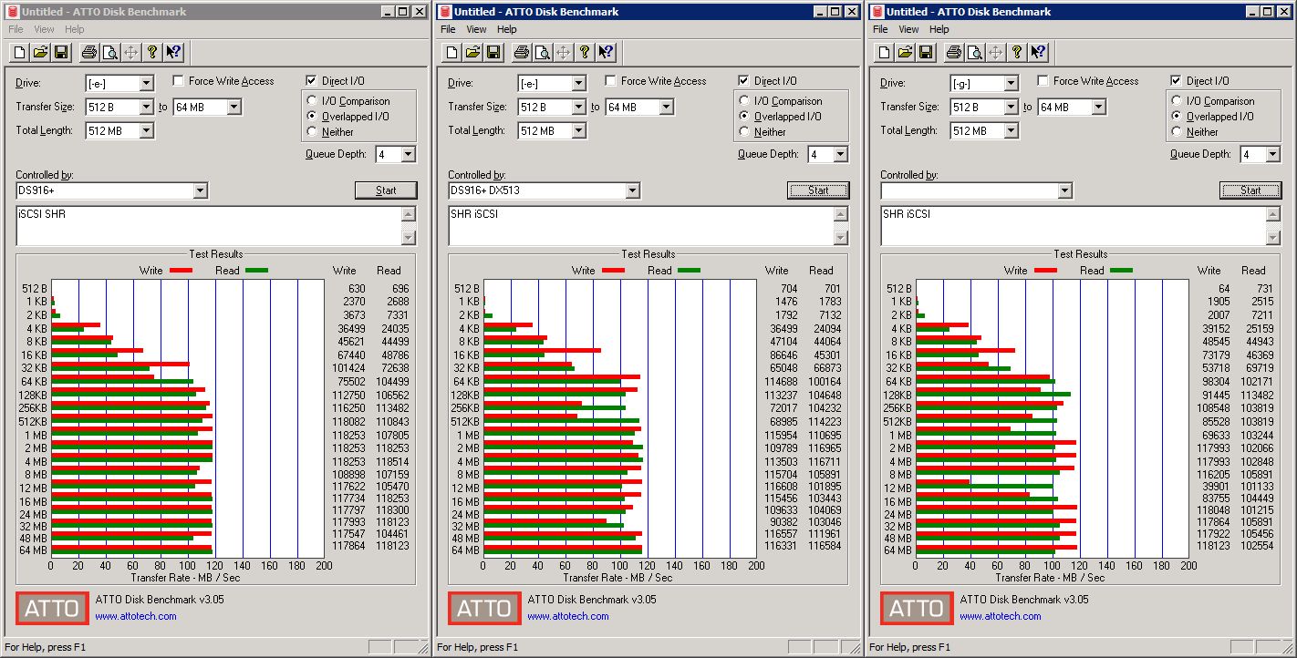Toggle Direct I/O checkbox in the right window
Image resolution: width=1297 pixels, height=658 pixels.
(1177, 81)
